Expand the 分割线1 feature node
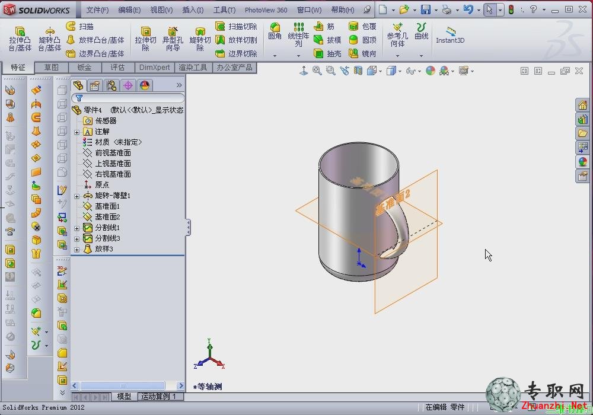593x415 pixels. 76,228
